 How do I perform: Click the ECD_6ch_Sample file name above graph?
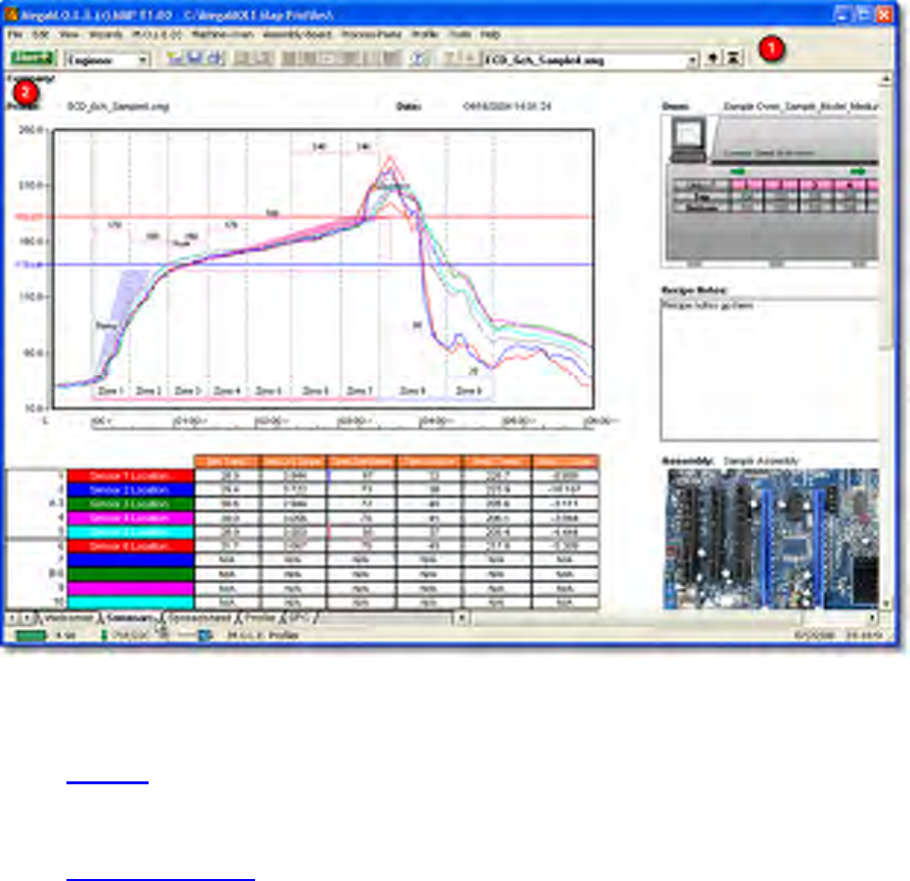pyautogui.click(x=118, y=106)
